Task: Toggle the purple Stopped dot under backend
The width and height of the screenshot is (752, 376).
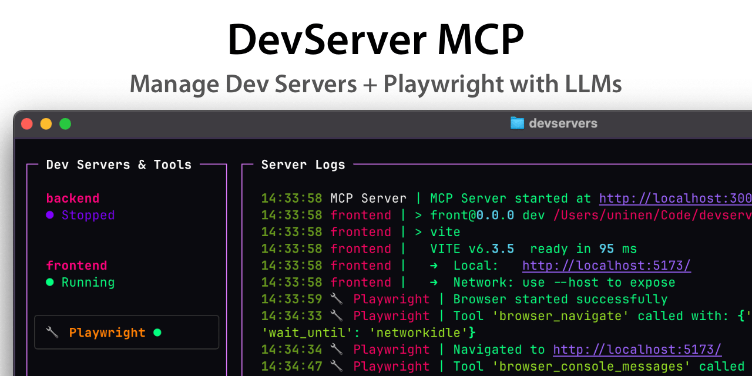Action: (x=49, y=215)
